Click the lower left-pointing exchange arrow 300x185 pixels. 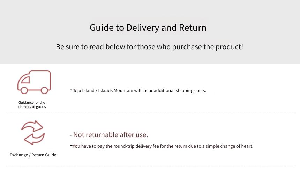pyautogui.click(x=34, y=139)
